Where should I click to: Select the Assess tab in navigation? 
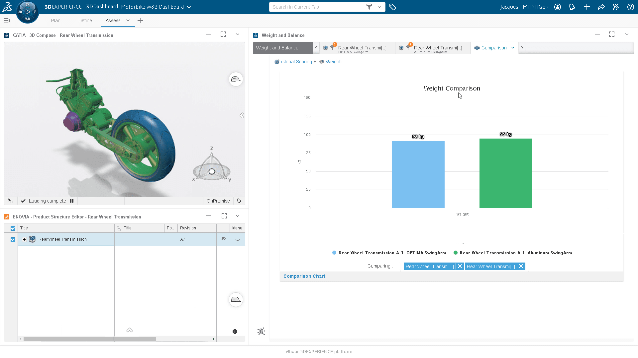pyautogui.click(x=113, y=21)
